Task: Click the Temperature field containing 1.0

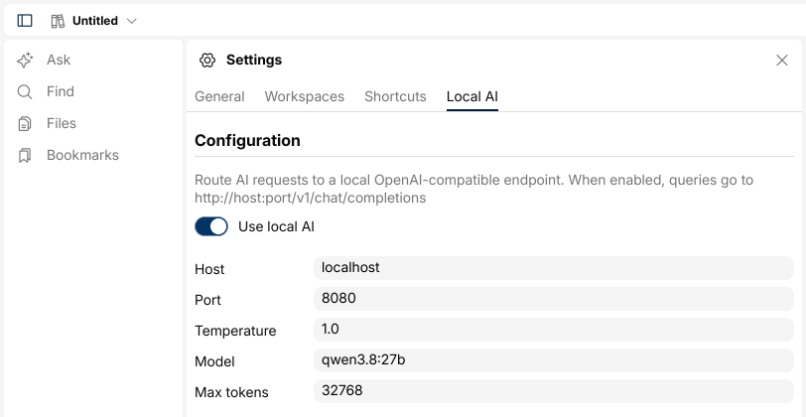Action: coord(554,330)
